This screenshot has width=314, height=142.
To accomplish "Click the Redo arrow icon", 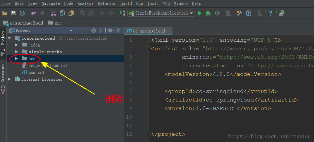I will [42, 13].
